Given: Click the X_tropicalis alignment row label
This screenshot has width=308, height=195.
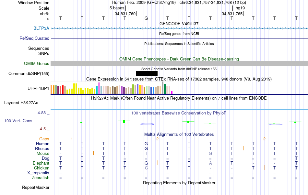Looking at the screenshot, I should pyautogui.click(x=38, y=173).
